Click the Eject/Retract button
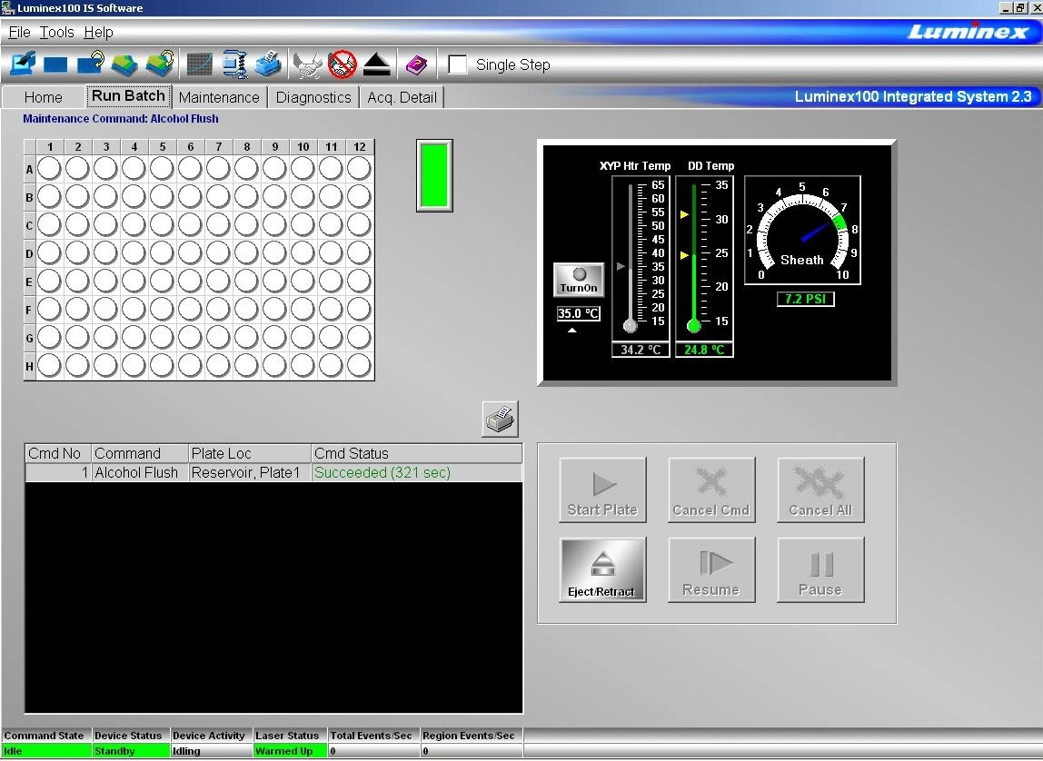1043x761 pixels. pos(602,569)
